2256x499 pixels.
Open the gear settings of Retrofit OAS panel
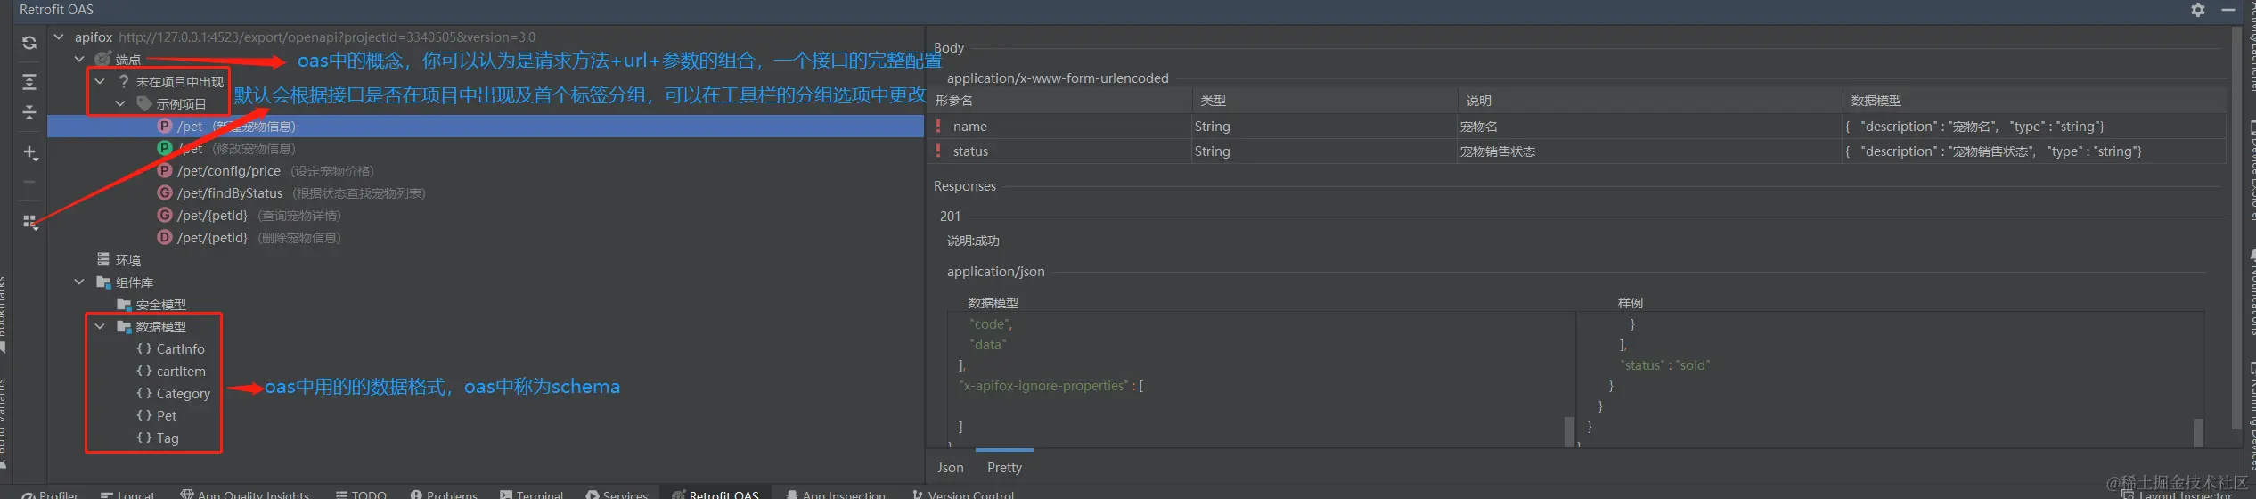point(2198,10)
